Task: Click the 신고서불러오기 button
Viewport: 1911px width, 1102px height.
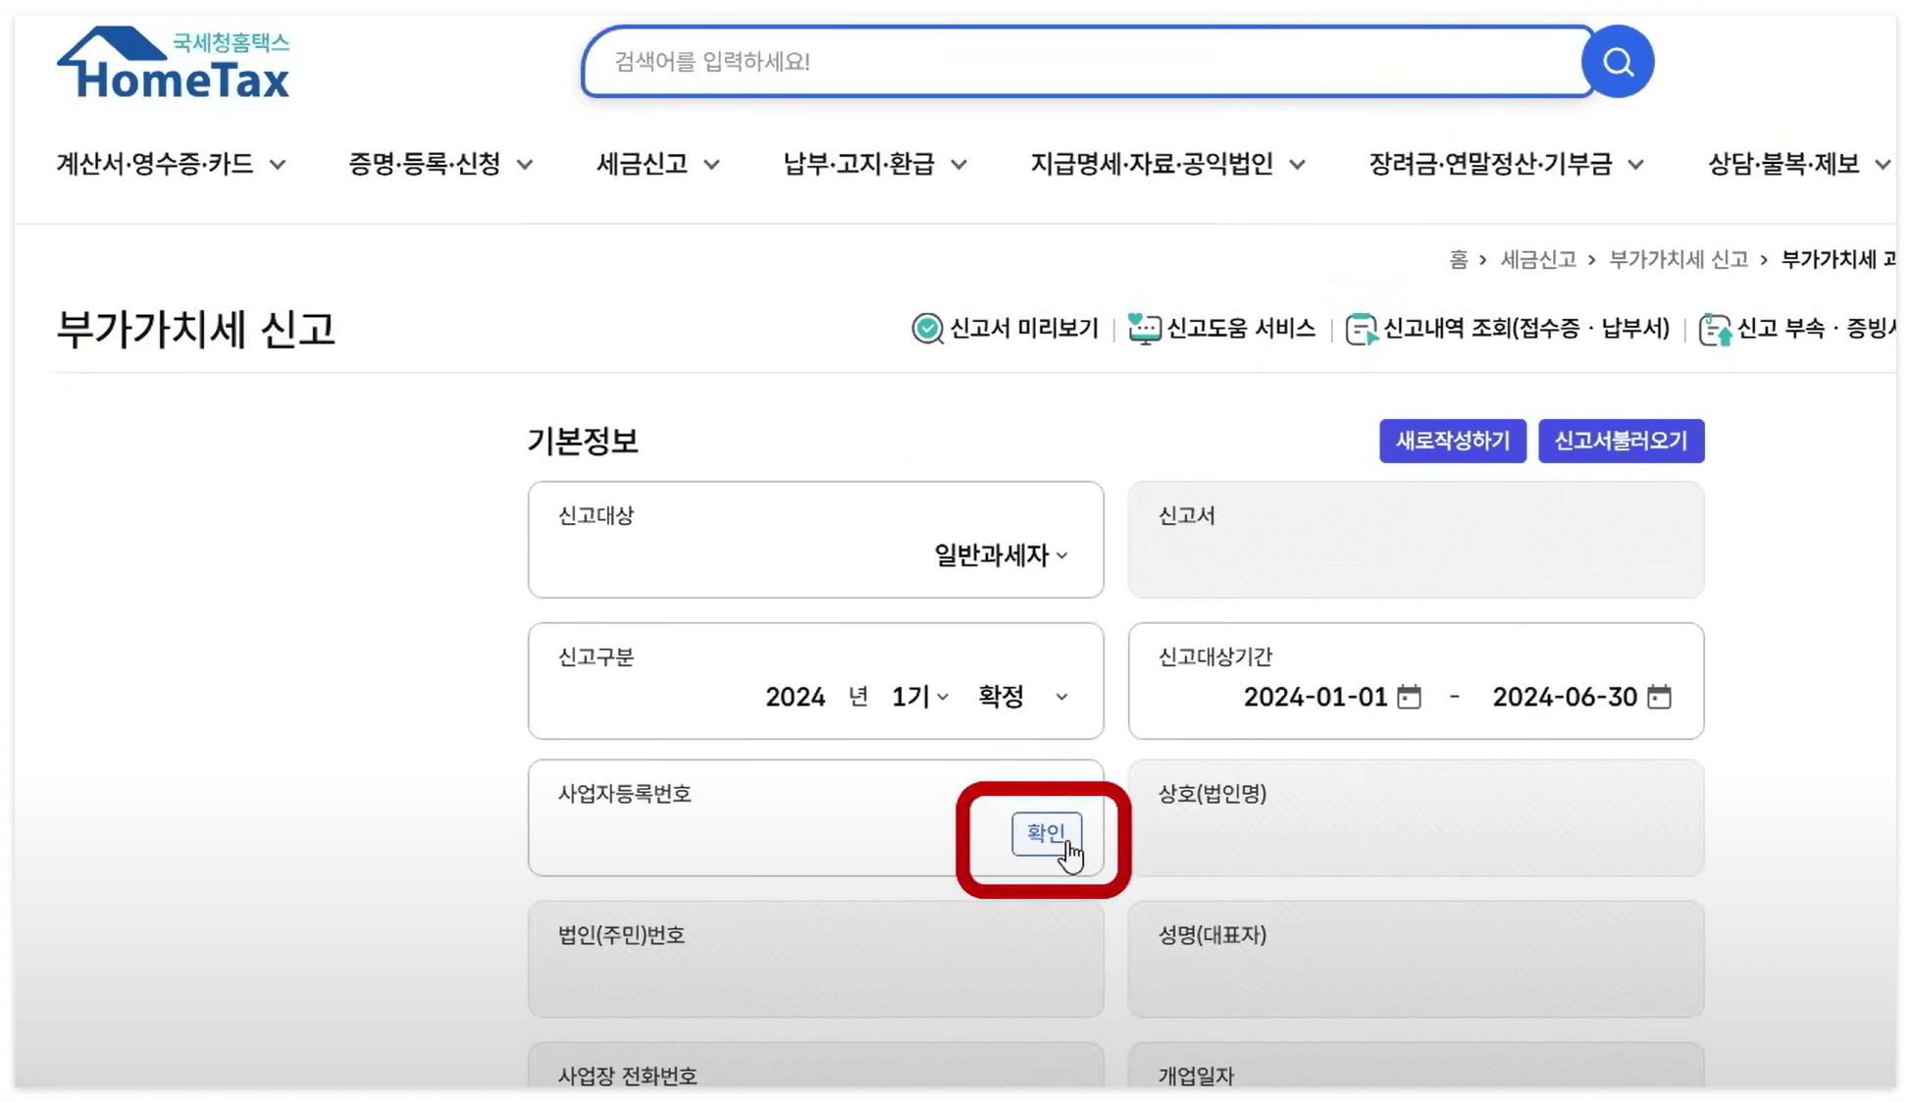Action: 1621,441
